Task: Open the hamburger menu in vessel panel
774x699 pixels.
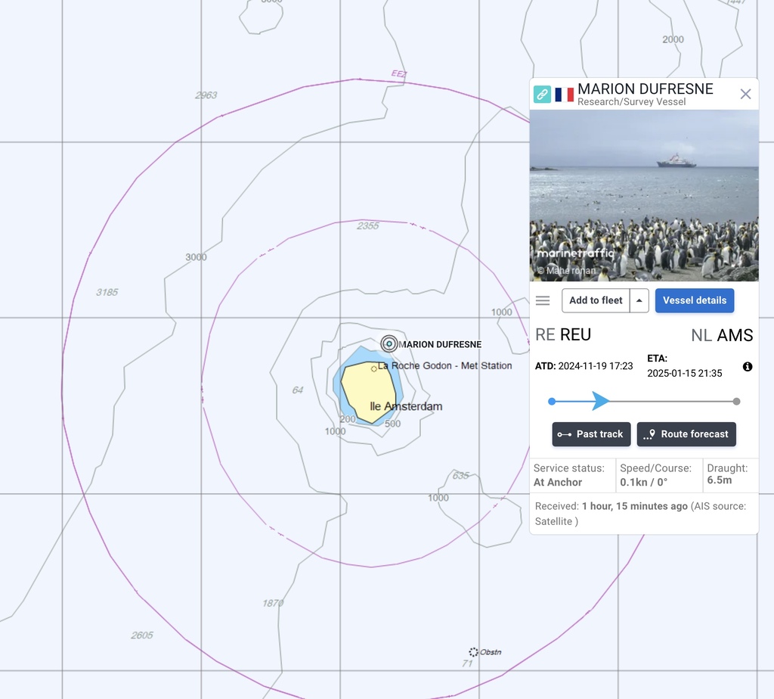Action: [x=543, y=300]
